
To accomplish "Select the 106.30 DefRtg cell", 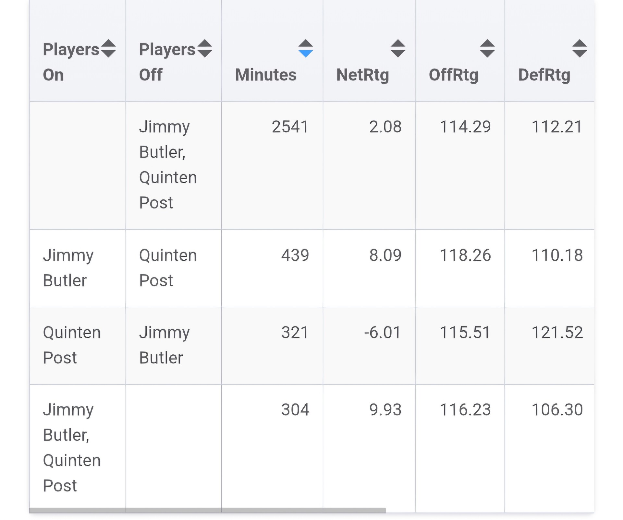I will pos(550,448).
